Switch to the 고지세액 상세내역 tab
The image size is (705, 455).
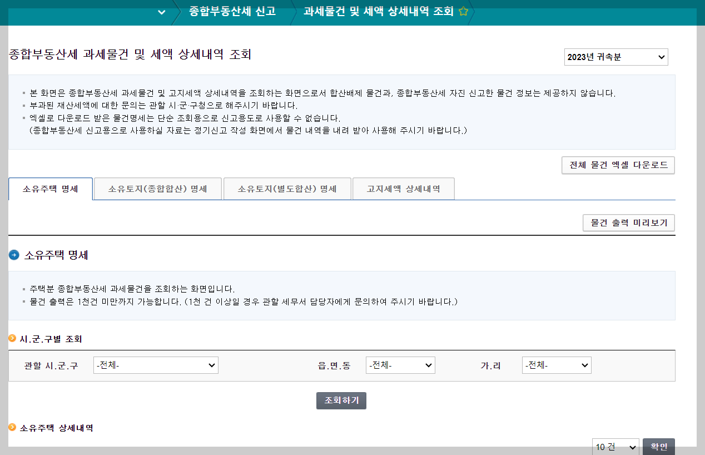[403, 189]
